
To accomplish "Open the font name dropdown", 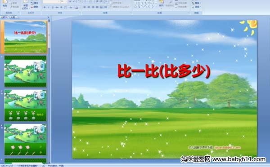I will [x=58, y=2].
